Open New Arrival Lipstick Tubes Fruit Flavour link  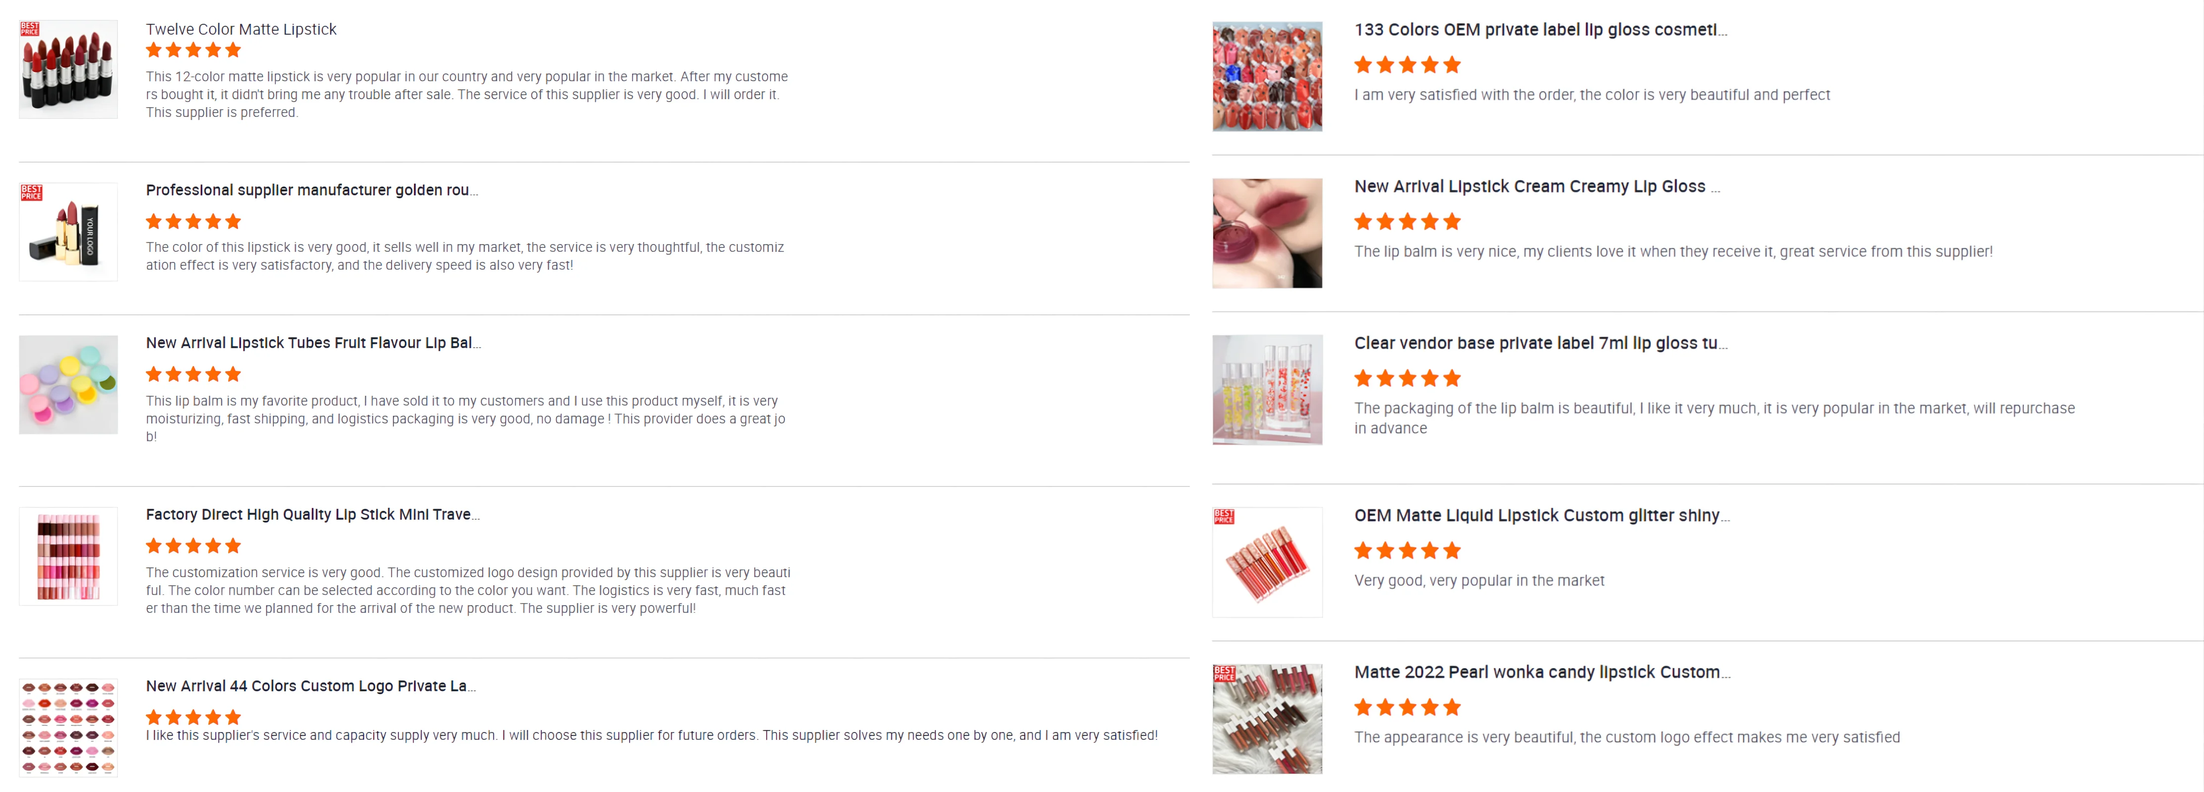(x=313, y=343)
